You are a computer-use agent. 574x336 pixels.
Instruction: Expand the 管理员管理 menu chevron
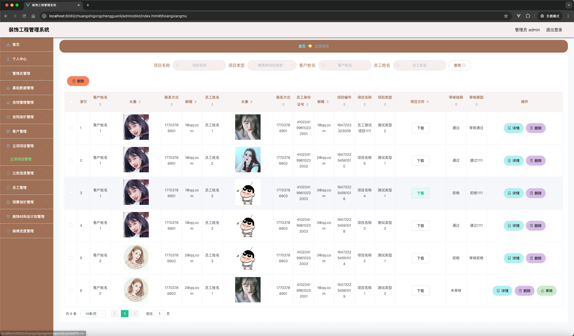pyautogui.click(x=47, y=73)
